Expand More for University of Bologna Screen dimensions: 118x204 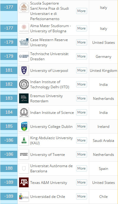[x=82, y=28]
